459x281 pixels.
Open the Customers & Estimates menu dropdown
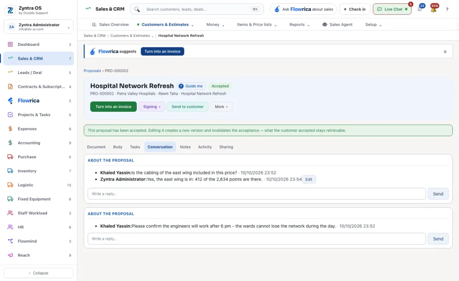tap(165, 24)
